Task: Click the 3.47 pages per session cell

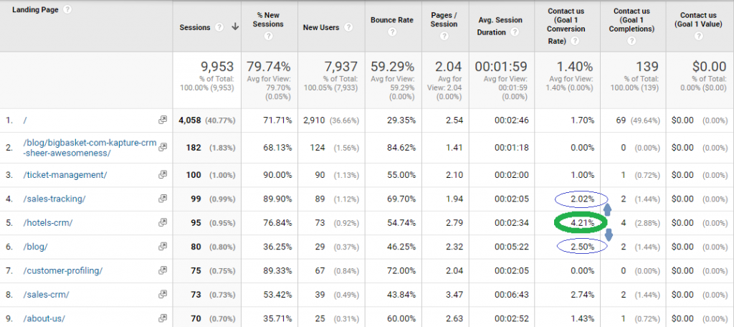Action: 454,295
